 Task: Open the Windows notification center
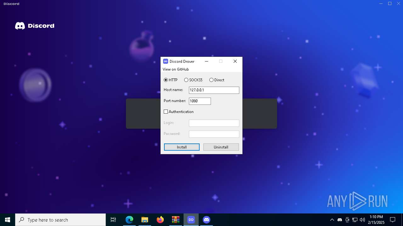[x=393, y=220]
